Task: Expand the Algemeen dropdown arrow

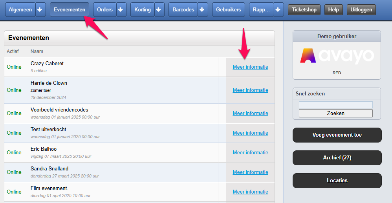Action: (x=40, y=10)
